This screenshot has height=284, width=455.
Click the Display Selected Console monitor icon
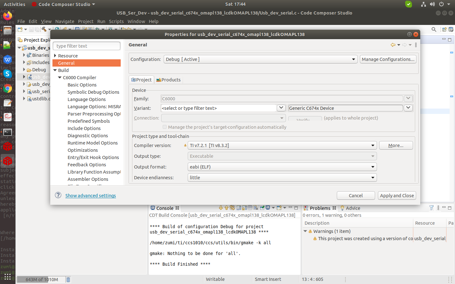(268, 208)
